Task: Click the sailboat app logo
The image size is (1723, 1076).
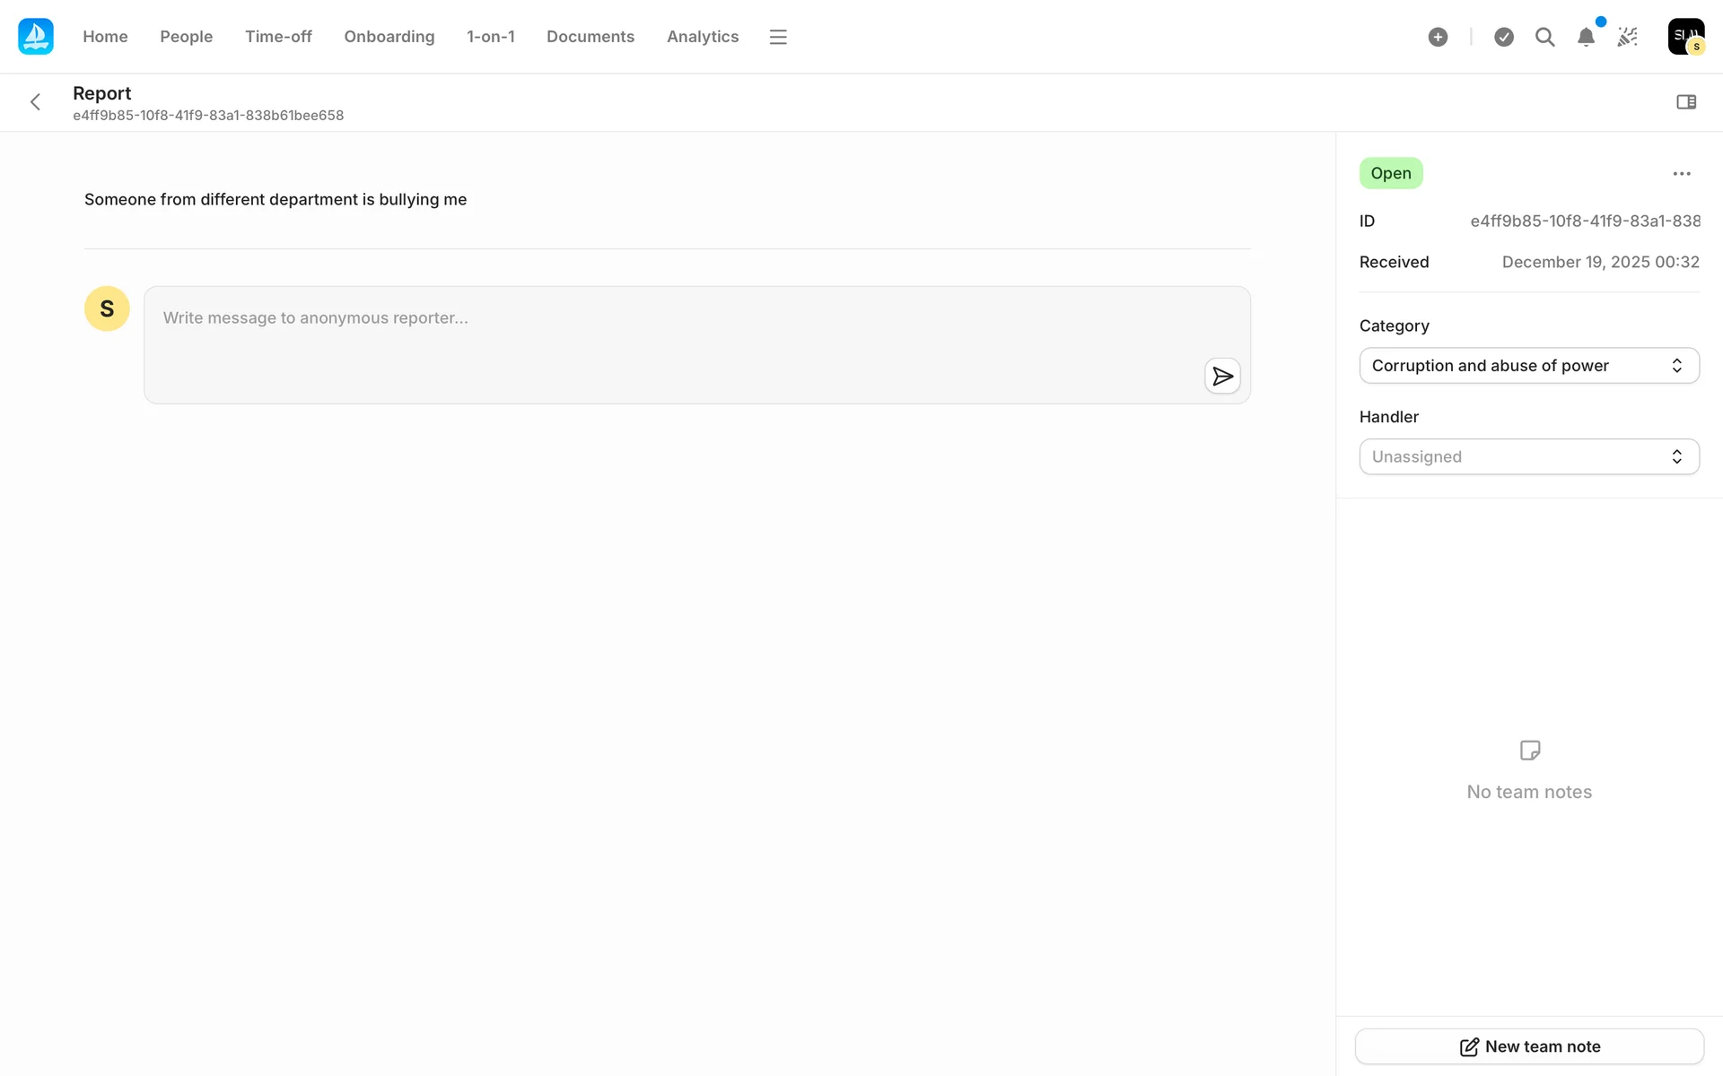Action: coord(36,37)
